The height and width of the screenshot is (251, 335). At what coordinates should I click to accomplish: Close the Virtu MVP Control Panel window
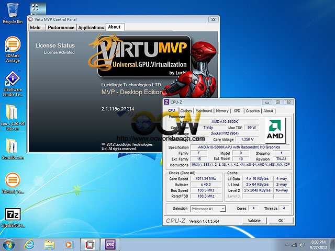tap(213, 19)
